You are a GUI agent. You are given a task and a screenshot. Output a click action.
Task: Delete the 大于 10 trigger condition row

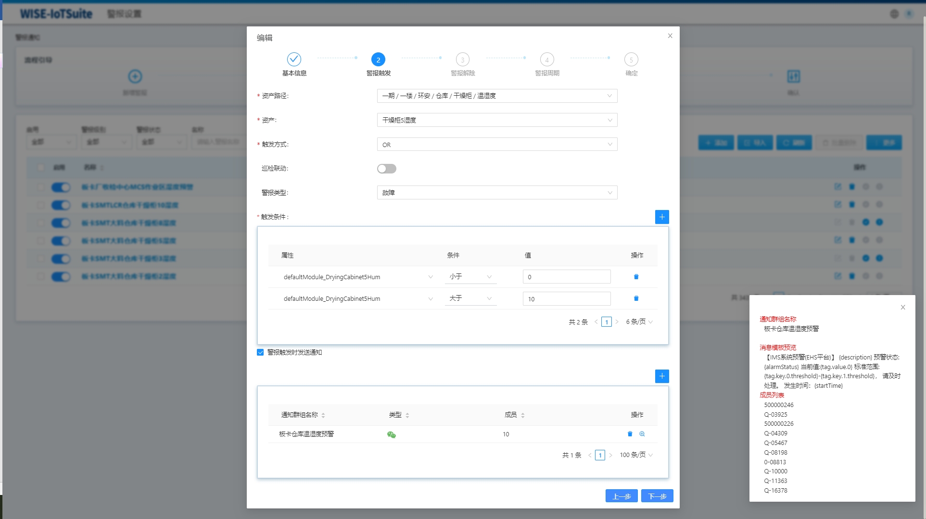tap(636, 298)
